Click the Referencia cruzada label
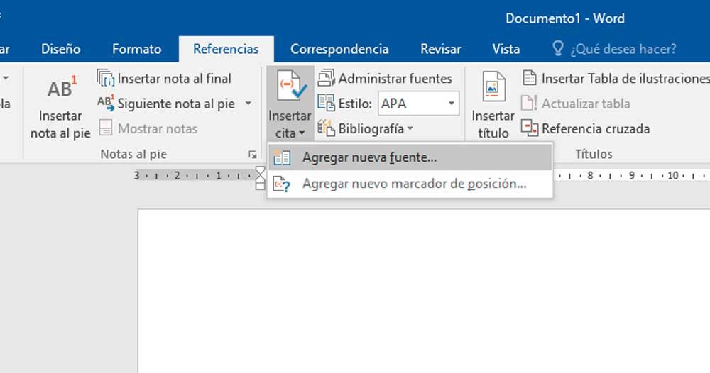 596,129
